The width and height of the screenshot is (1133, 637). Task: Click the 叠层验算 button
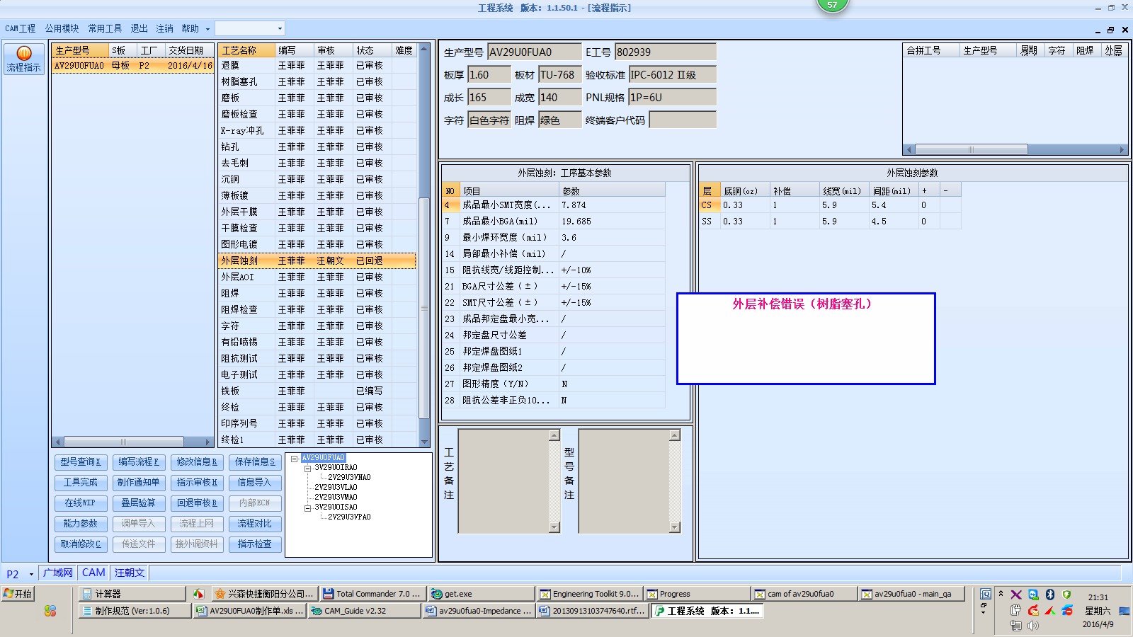pyautogui.click(x=139, y=503)
